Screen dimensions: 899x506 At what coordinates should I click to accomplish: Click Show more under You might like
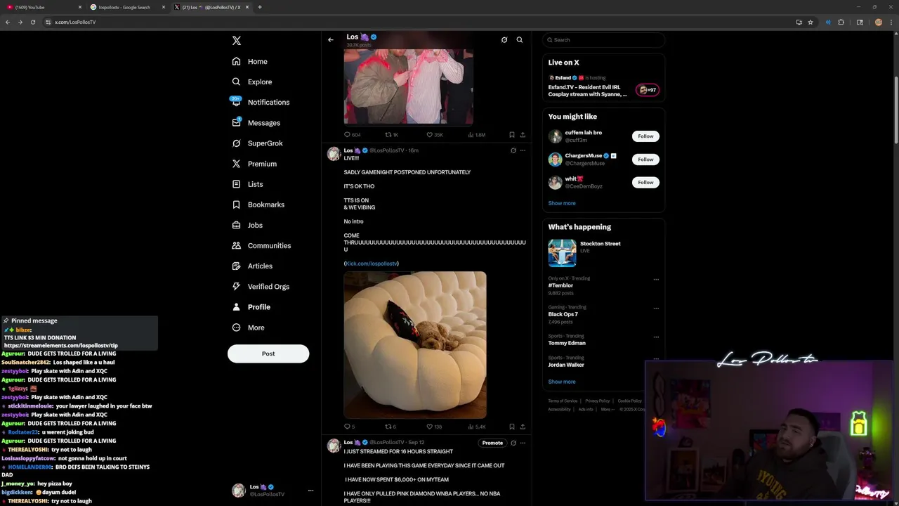[x=562, y=203]
